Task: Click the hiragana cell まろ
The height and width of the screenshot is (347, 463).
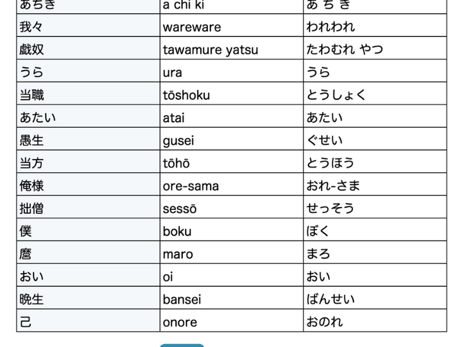Action: point(374,254)
